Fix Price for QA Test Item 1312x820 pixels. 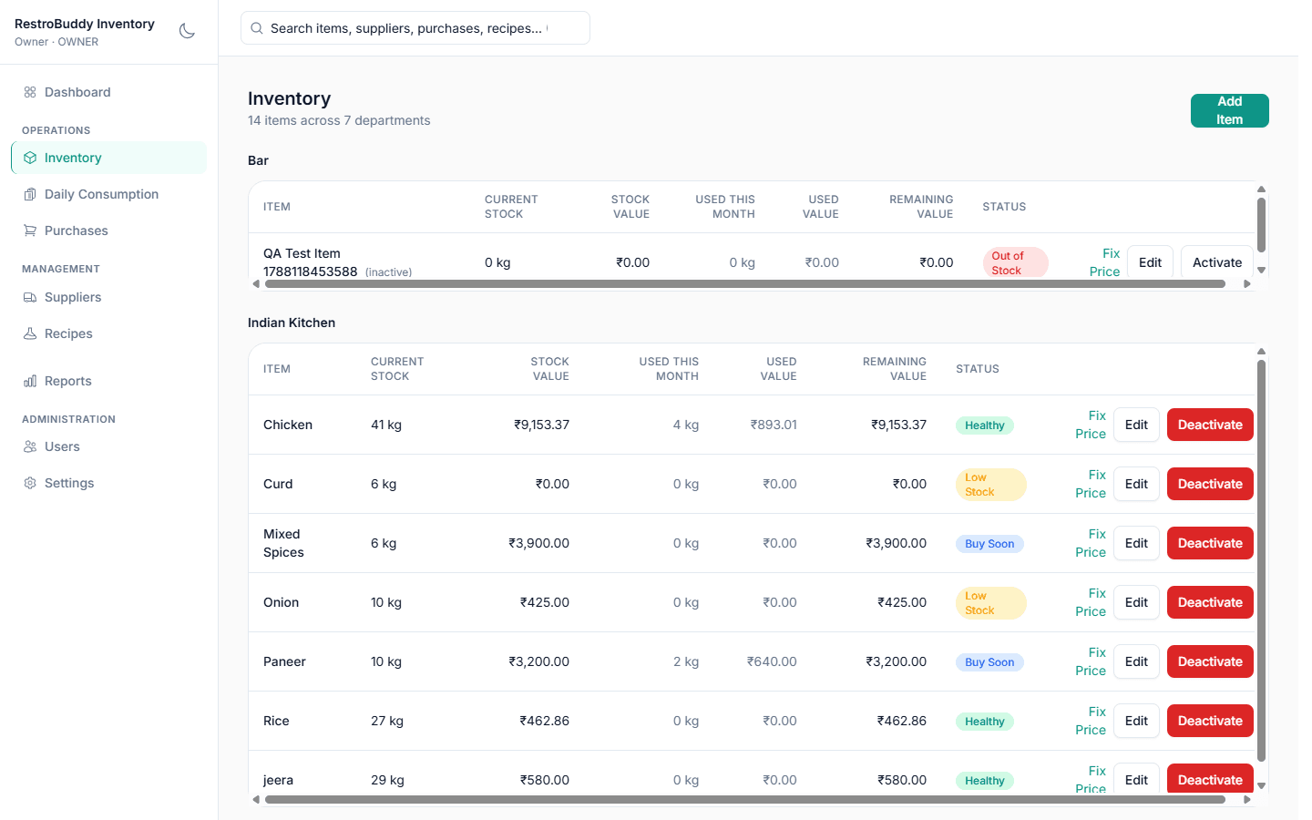point(1104,262)
